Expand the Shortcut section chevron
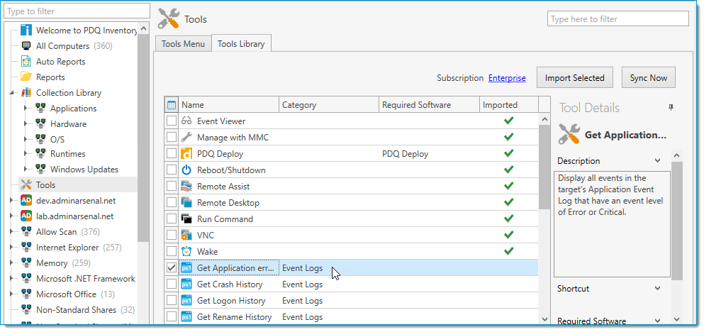The image size is (704, 332). point(657,289)
